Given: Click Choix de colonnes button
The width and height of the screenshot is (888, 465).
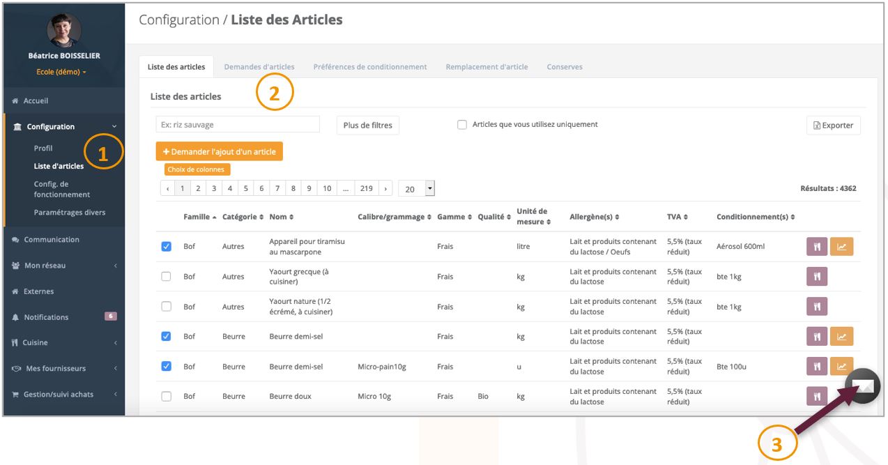Looking at the screenshot, I should tap(197, 169).
